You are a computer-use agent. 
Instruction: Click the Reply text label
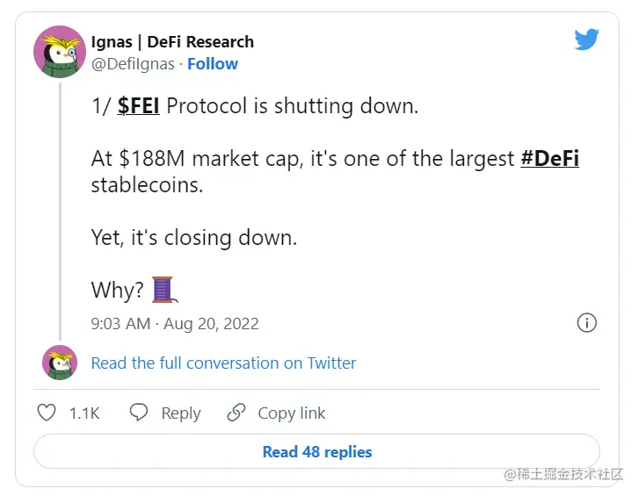pos(181,413)
